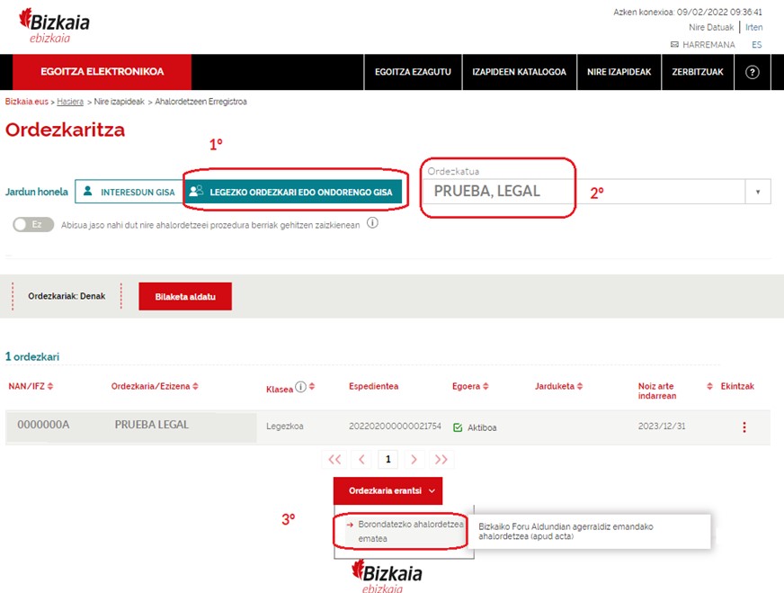Click the EGOITZA ELEKTRONIKOA red tab

tap(102, 72)
